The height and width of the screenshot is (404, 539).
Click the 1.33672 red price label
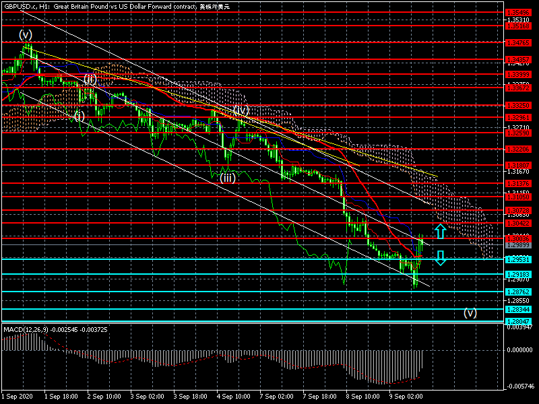[x=518, y=88]
